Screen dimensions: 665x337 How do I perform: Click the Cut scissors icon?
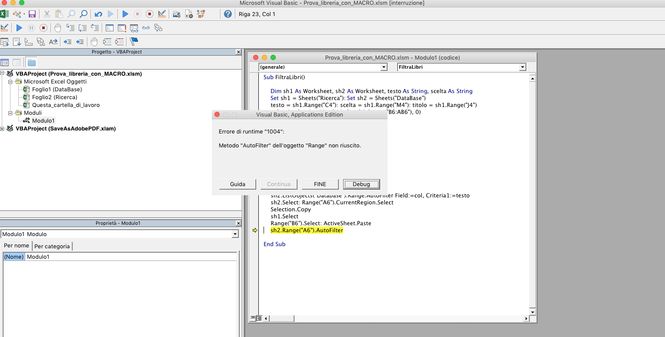[x=47, y=14]
